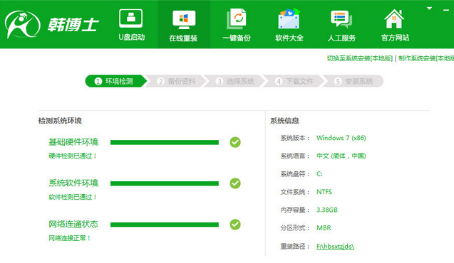Click the 检测系统环境 heading
Screen dimensions: 454x263
point(60,121)
